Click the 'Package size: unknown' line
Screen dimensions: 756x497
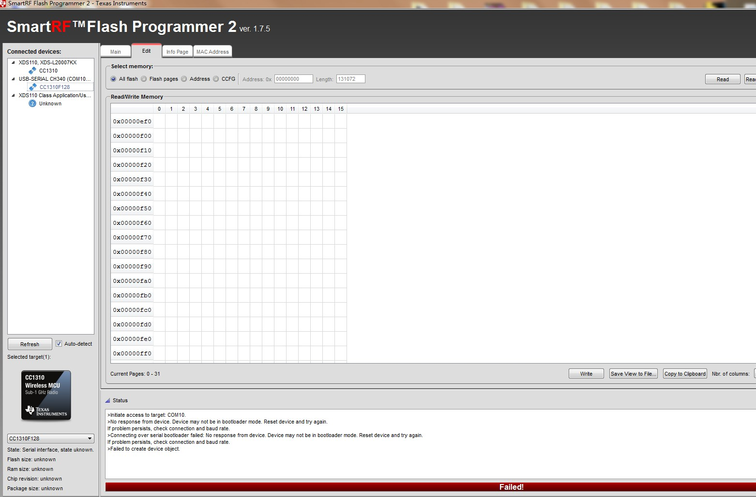point(35,488)
